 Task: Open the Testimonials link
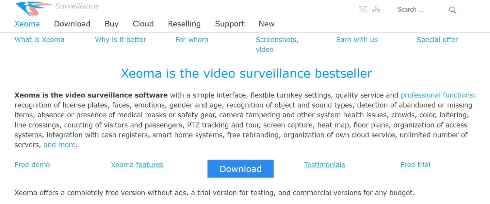tap(324, 165)
